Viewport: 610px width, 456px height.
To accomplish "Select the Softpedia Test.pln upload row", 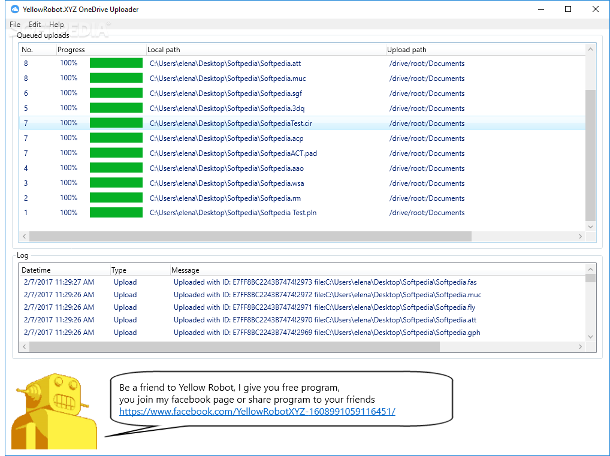I will click(x=302, y=213).
